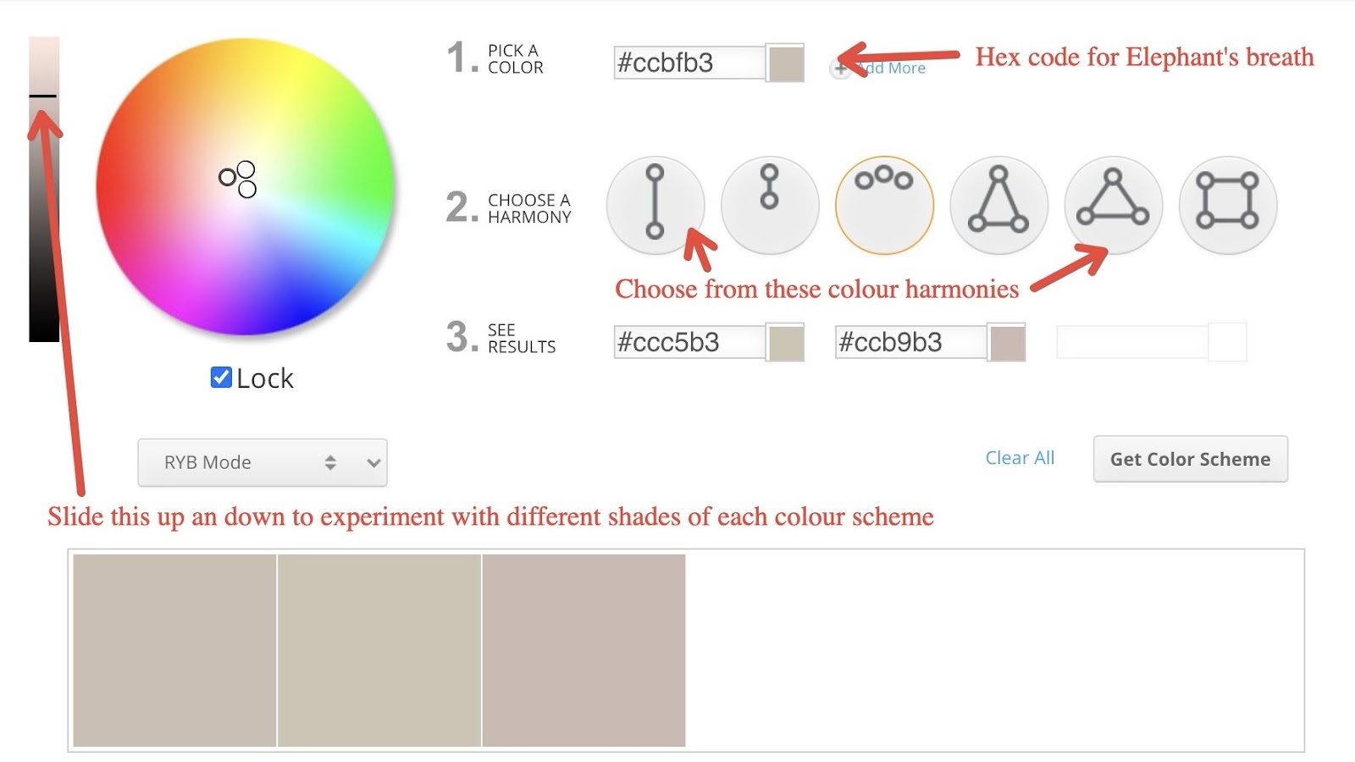Click the third pinkish-beige palette block

click(x=584, y=650)
